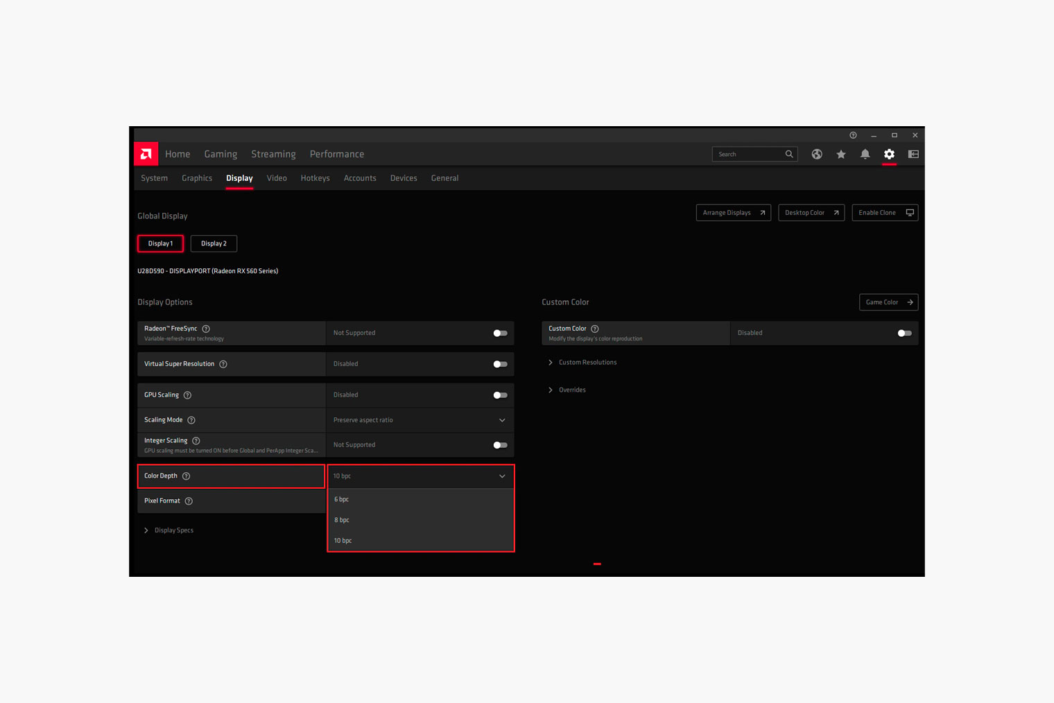Switch to General sub-tab

coord(444,178)
